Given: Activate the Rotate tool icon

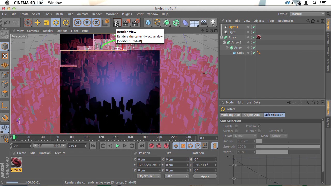Looking at the screenshot, I should coord(56,23).
